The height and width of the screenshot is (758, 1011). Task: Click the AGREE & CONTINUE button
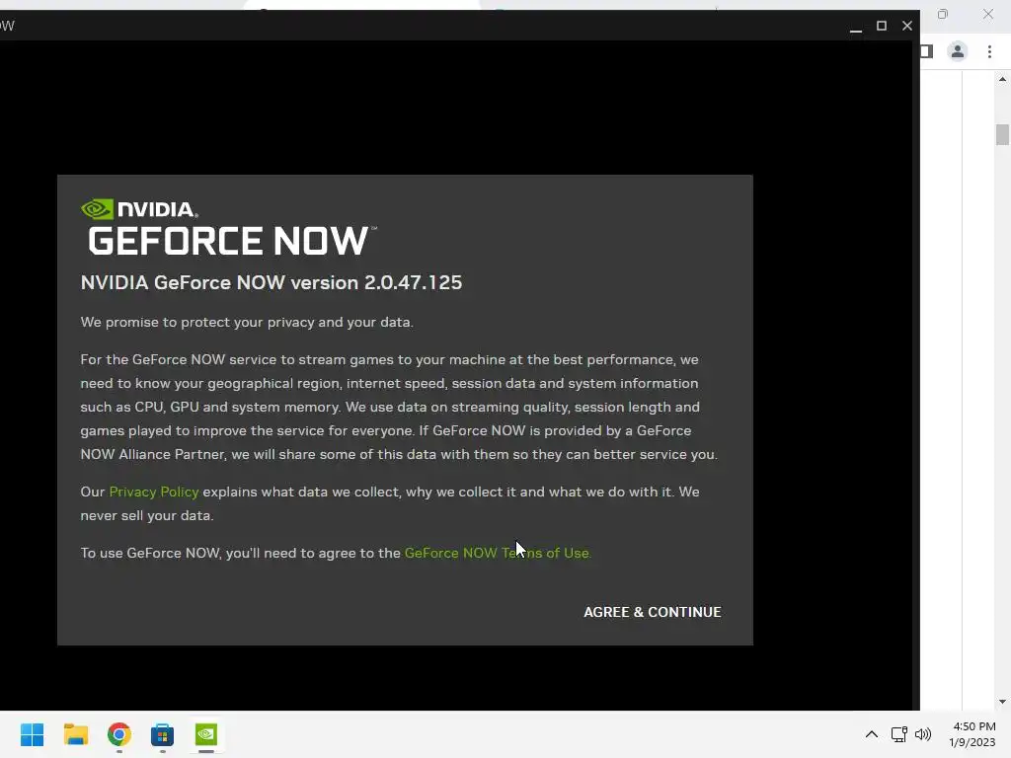pyautogui.click(x=652, y=612)
